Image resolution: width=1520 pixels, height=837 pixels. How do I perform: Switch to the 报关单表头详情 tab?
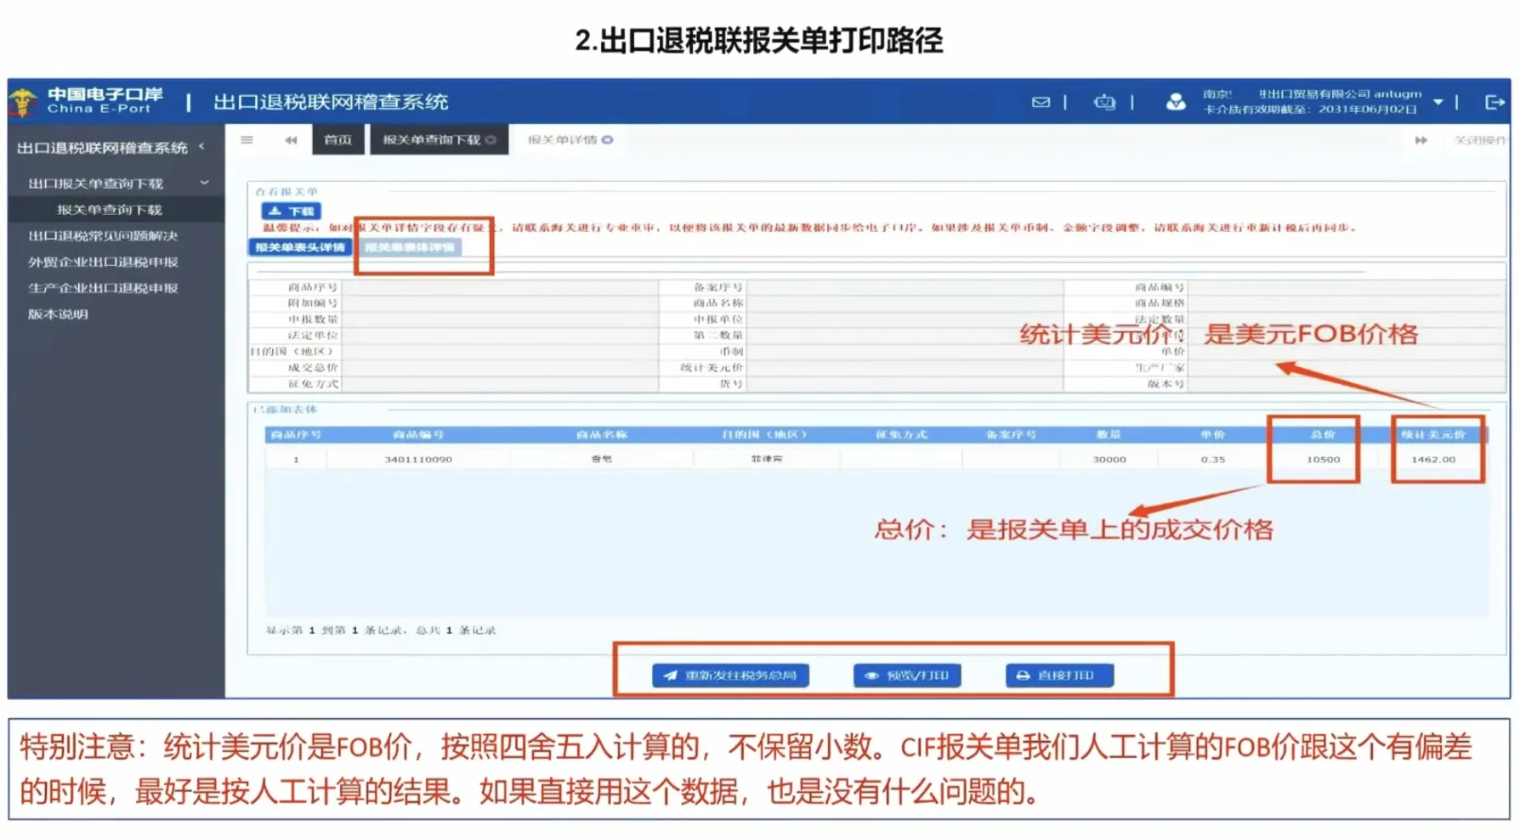[x=298, y=246]
